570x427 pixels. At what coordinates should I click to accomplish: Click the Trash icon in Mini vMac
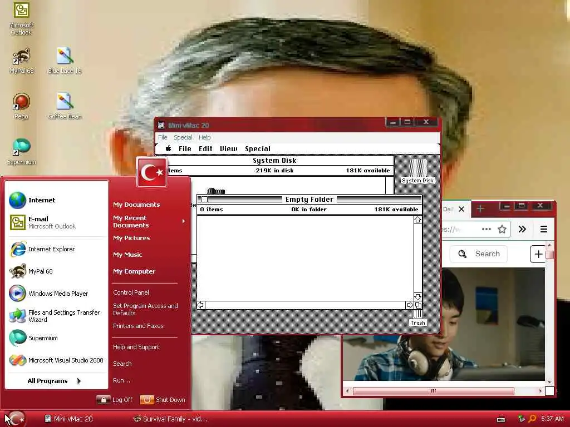coord(417,318)
